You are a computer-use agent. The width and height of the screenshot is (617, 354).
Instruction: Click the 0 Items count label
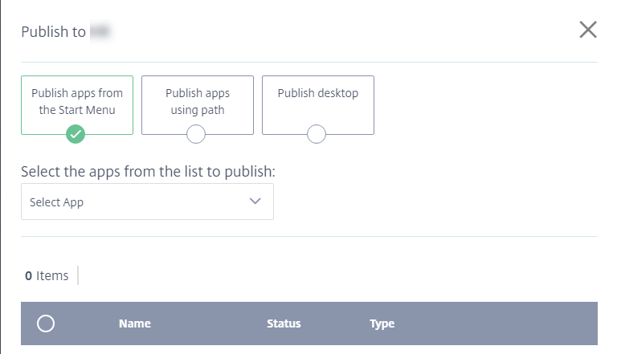[x=47, y=275]
